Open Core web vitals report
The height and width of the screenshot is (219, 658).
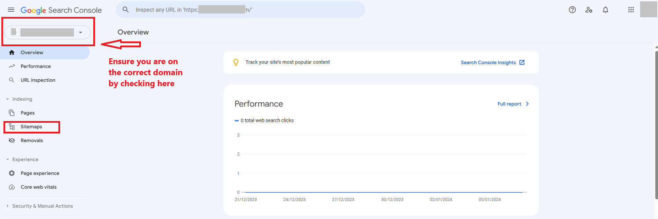click(45, 187)
